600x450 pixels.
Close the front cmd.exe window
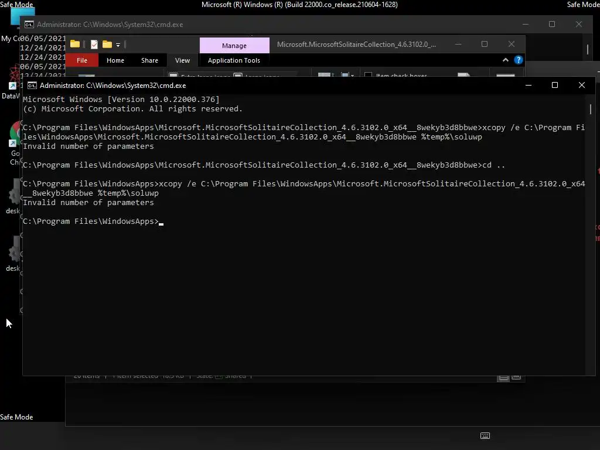(582, 85)
